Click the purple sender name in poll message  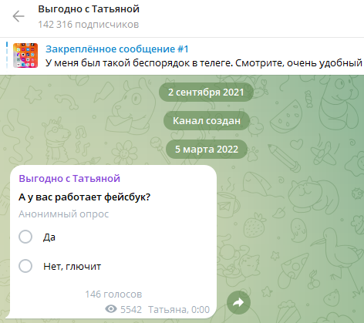[x=69, y=178]
